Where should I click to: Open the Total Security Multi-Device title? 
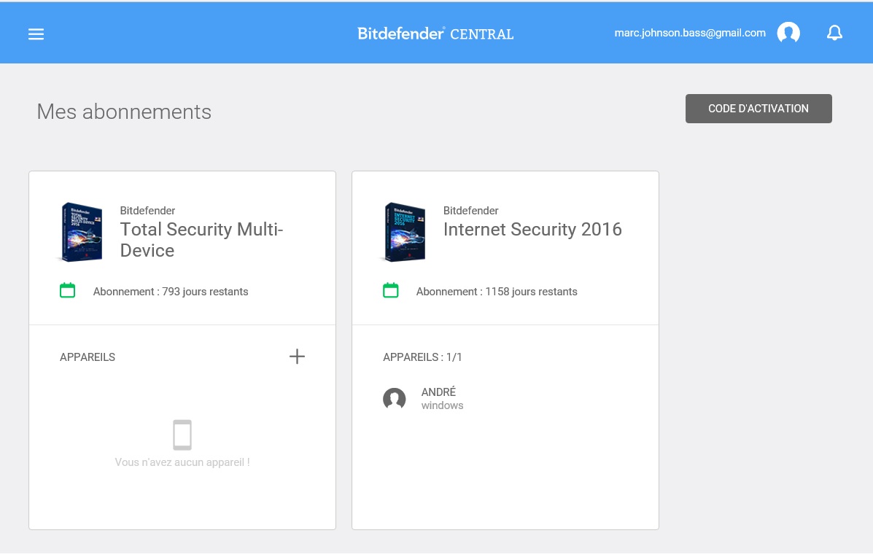[201, 240]
